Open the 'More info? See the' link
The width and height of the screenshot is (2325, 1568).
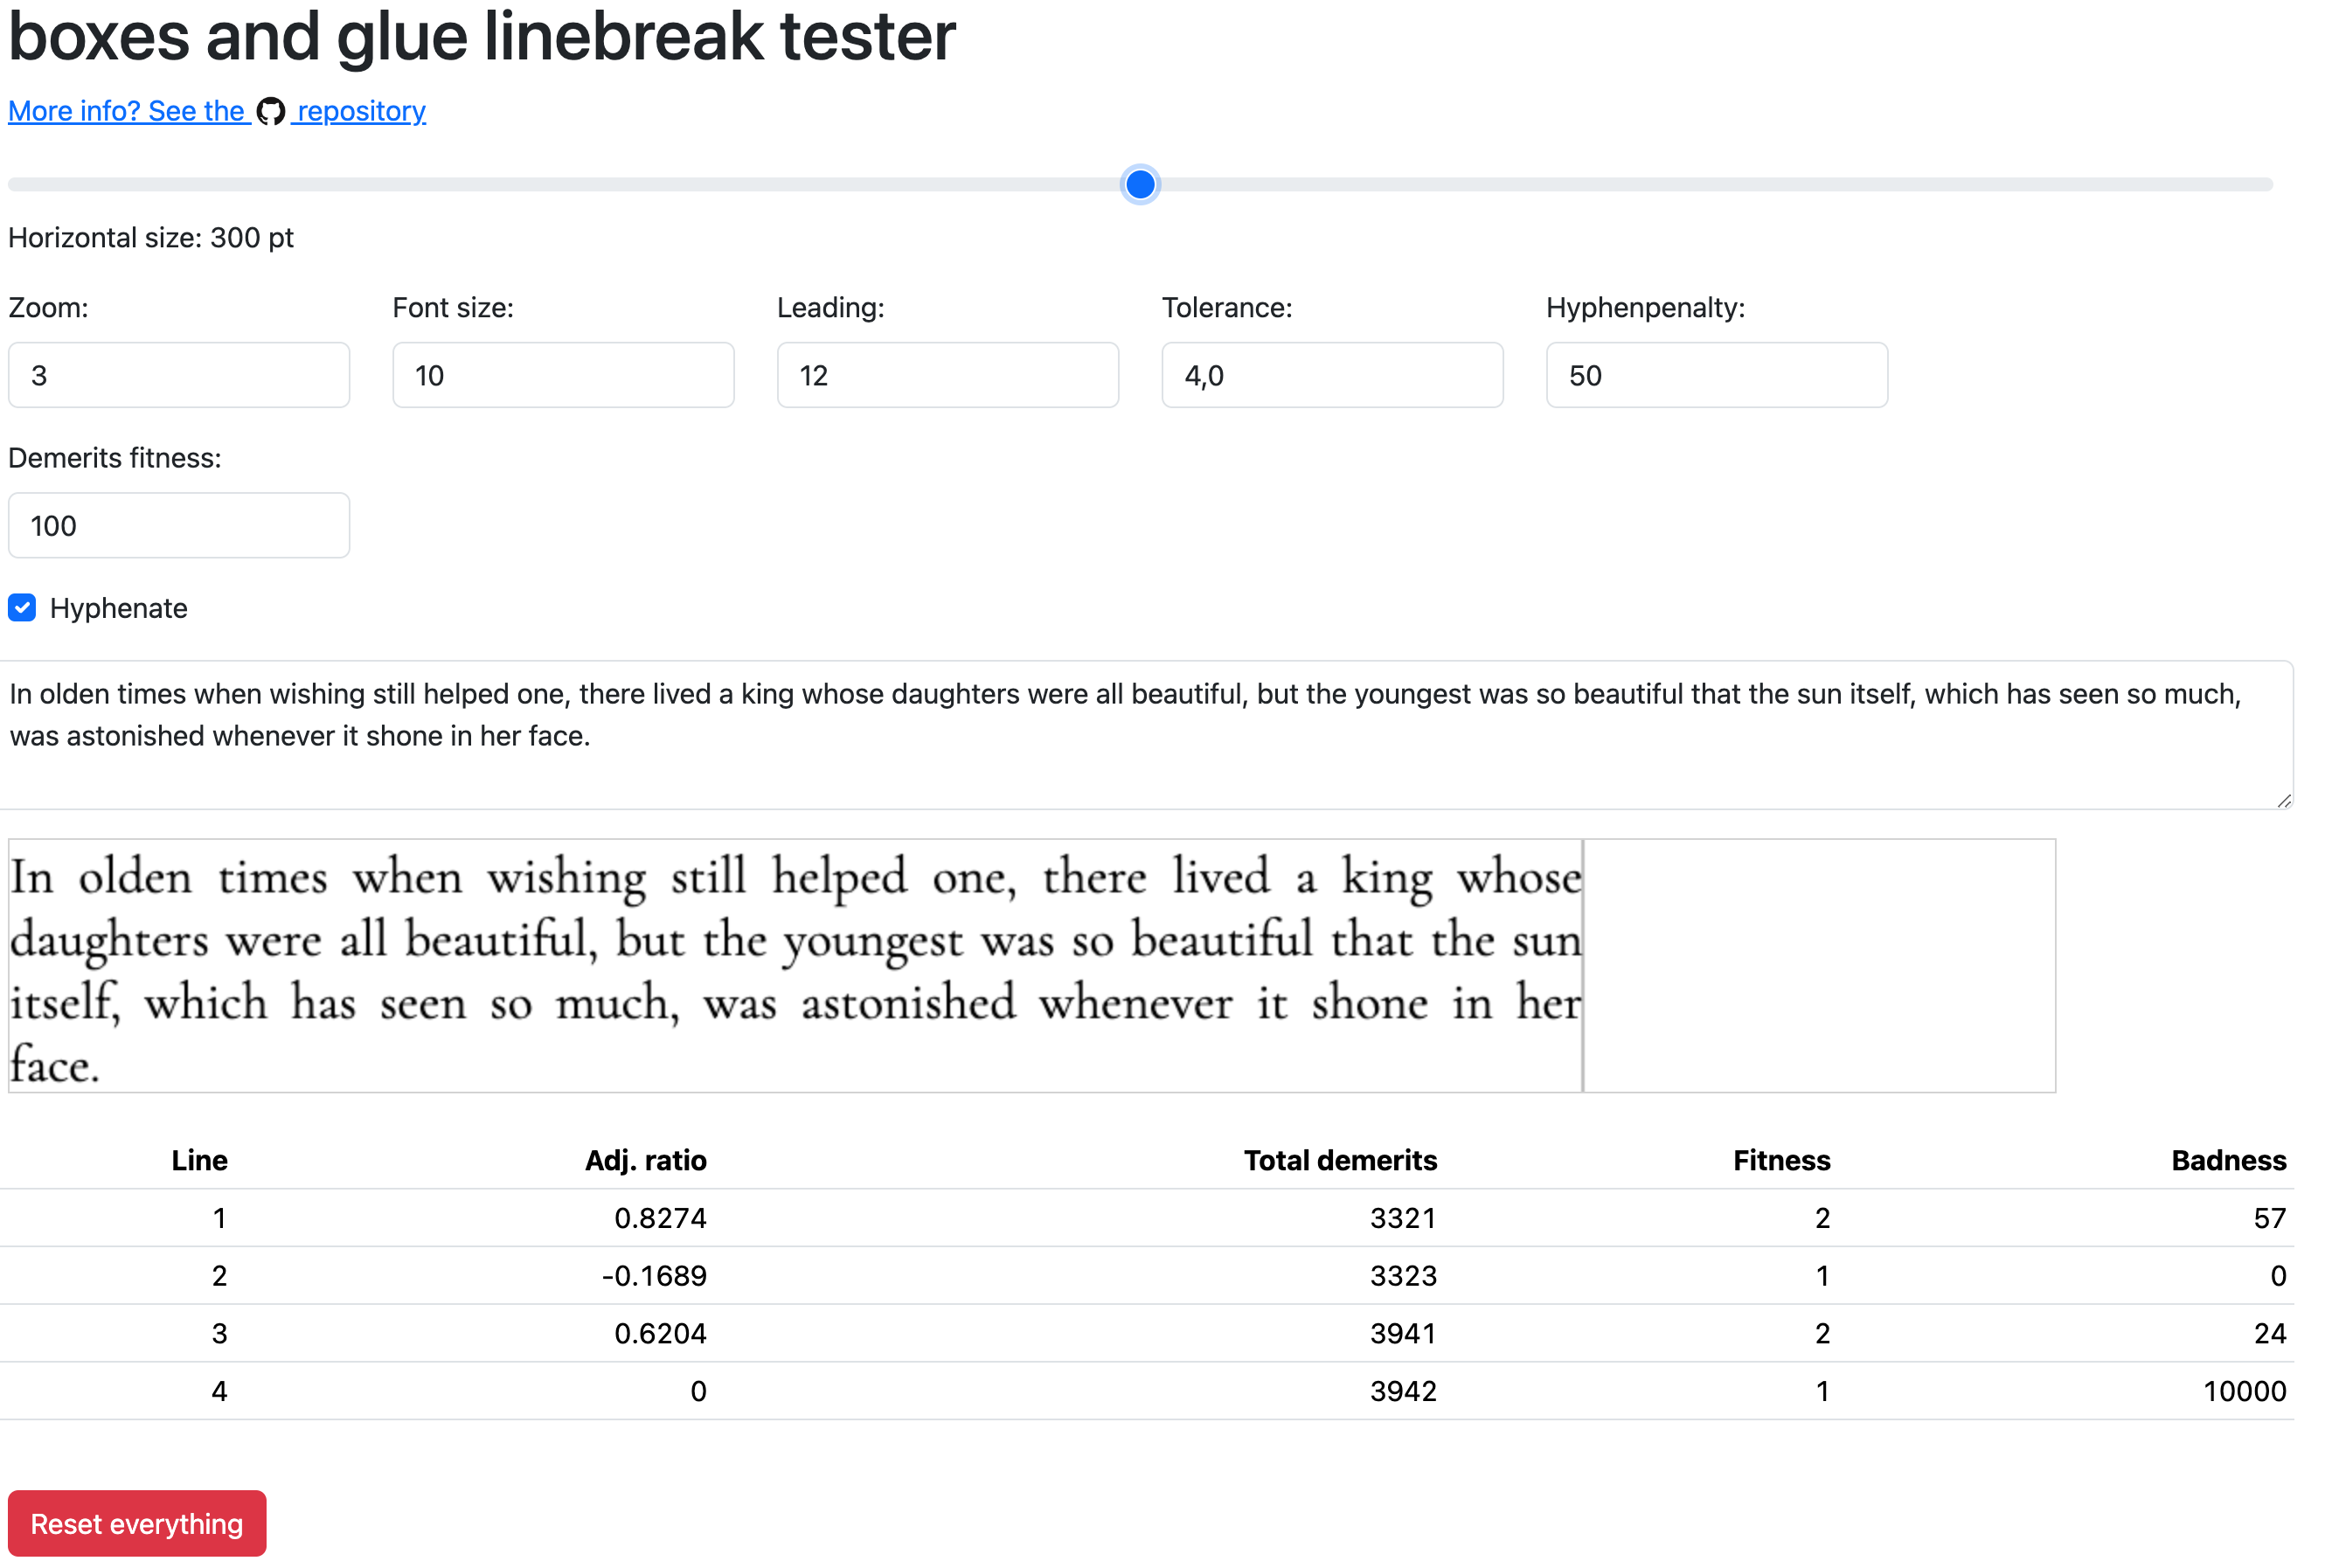[127, 111]
